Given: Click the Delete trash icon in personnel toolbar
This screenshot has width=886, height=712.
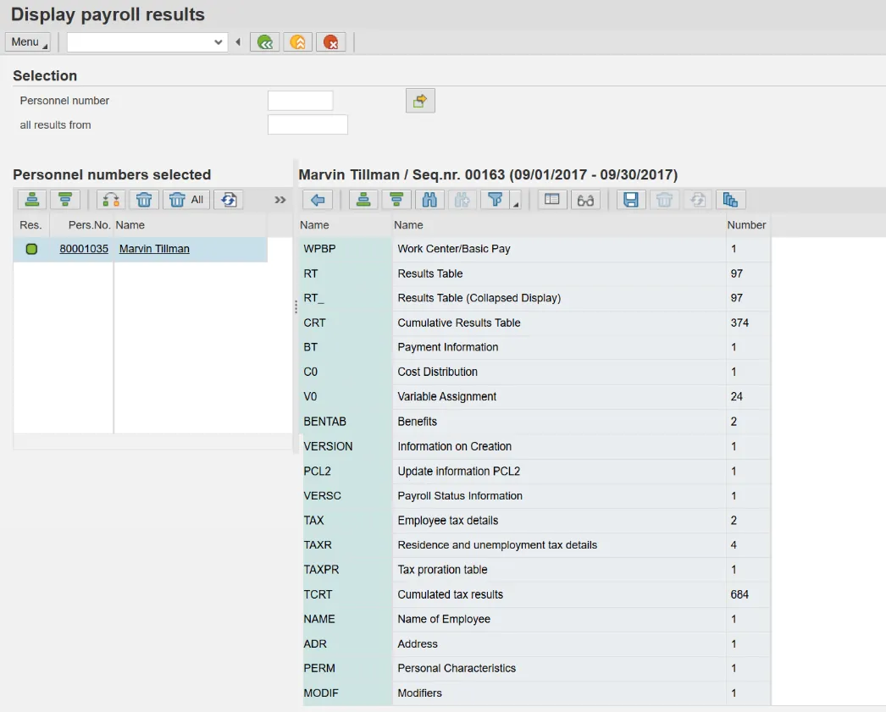Looking at the screenshot, I should [144, 200].
